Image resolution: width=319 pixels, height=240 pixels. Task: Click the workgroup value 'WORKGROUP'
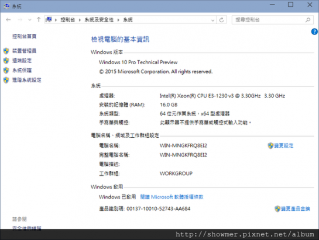click(x=176, y=173)
